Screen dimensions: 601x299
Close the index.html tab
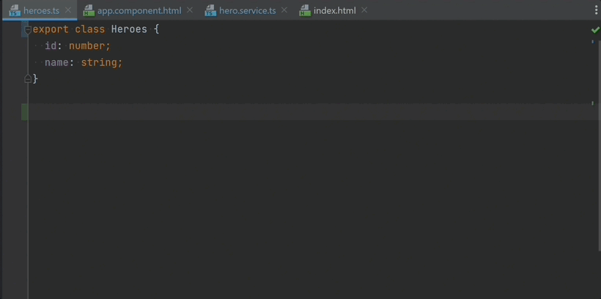[x=364, y=10]
